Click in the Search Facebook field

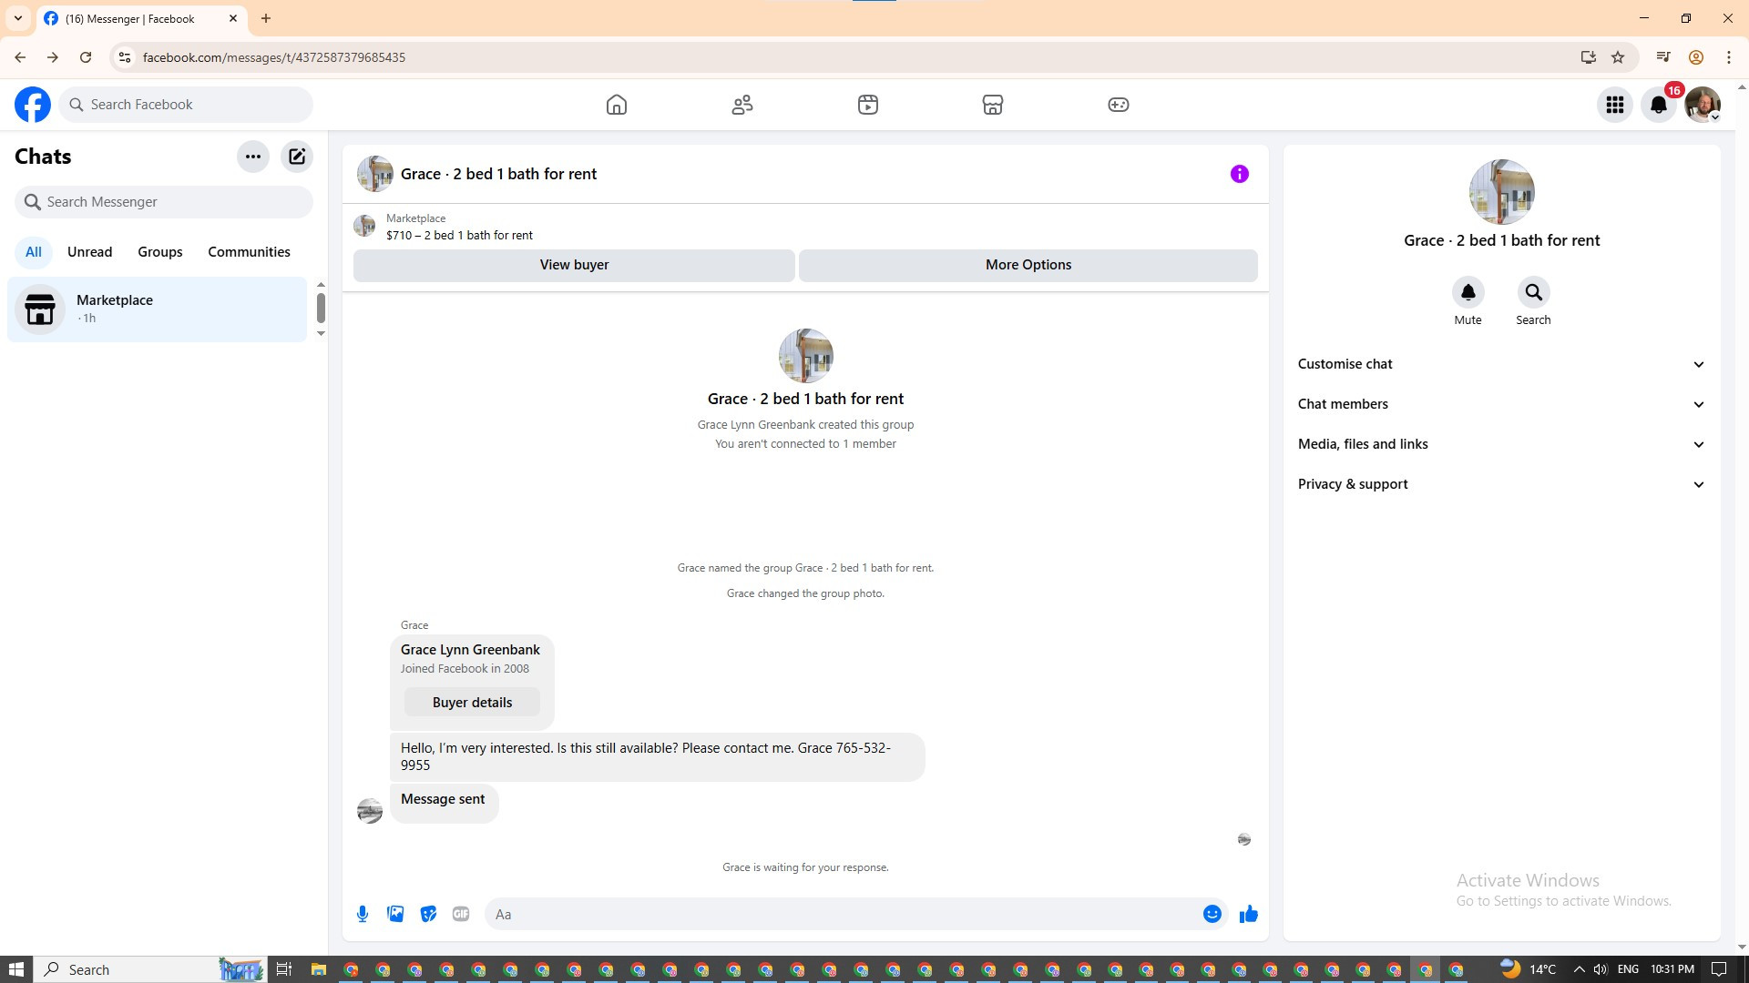(x=186, y=105)
